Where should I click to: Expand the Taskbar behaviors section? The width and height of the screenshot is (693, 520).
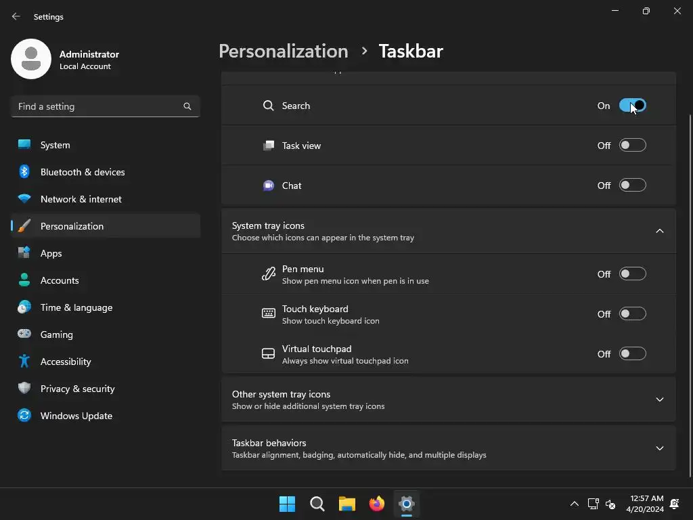click(x=660, y=448)
